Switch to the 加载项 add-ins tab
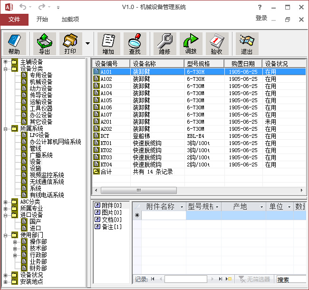This screenshot has height=290, width=309. (70, 19)
